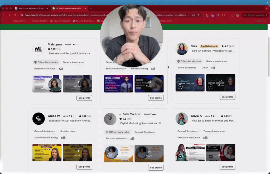Viewport: 270px width, 174px height.
Task: Click Mylatynna's 'Offers hourly rates' tag
Action: tap(46, 62)
